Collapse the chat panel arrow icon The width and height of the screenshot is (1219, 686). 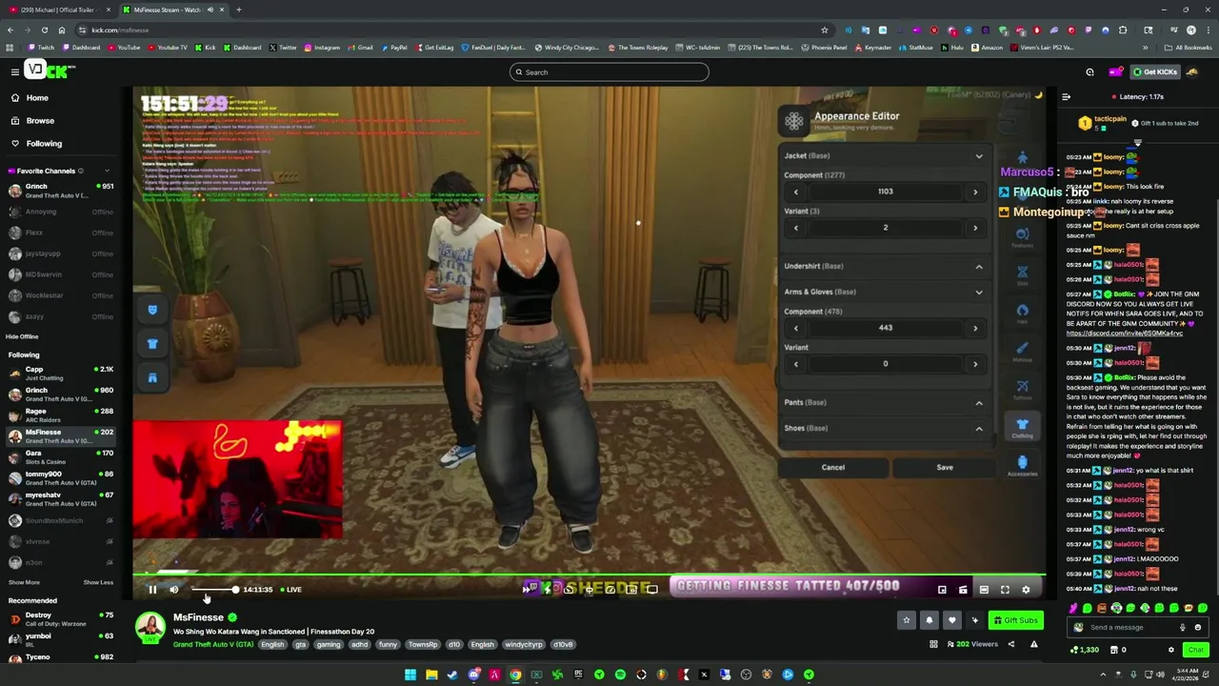1066,96
